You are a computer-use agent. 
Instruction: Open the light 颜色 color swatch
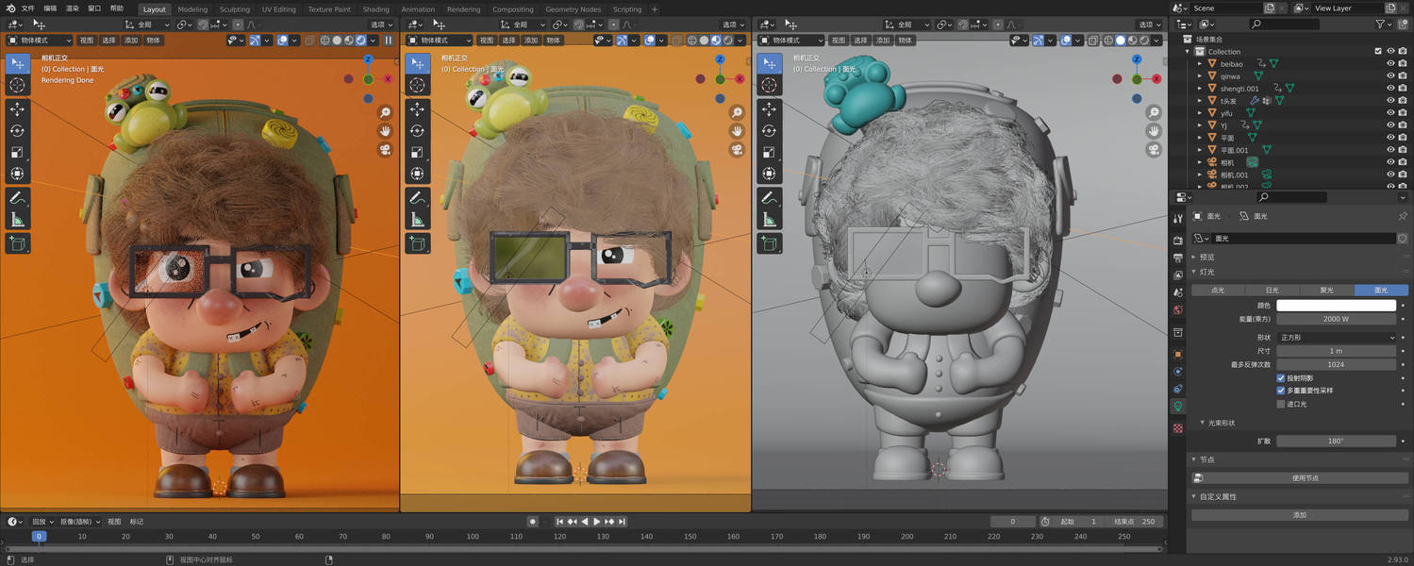pos(1336,306)
